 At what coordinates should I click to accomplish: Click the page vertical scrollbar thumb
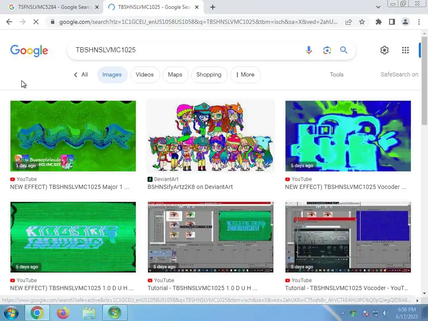coord(424,81)
